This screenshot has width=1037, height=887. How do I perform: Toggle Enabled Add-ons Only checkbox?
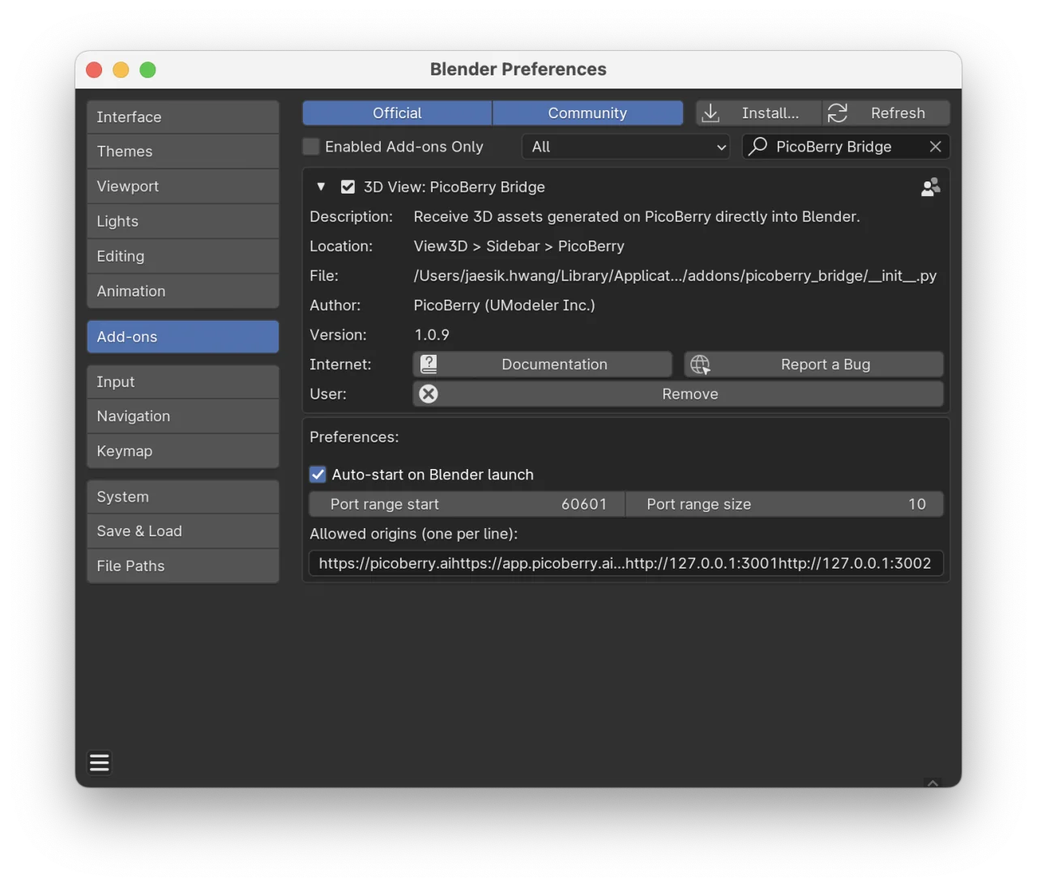[x=311, y=147]
